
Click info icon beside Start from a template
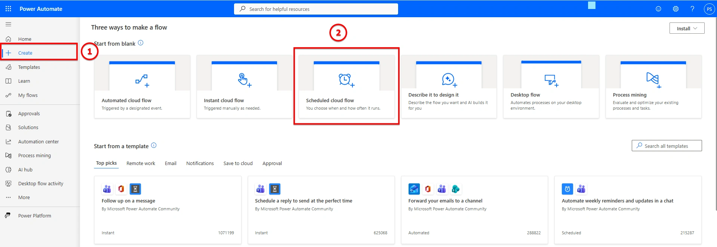(x=154, y=145)
